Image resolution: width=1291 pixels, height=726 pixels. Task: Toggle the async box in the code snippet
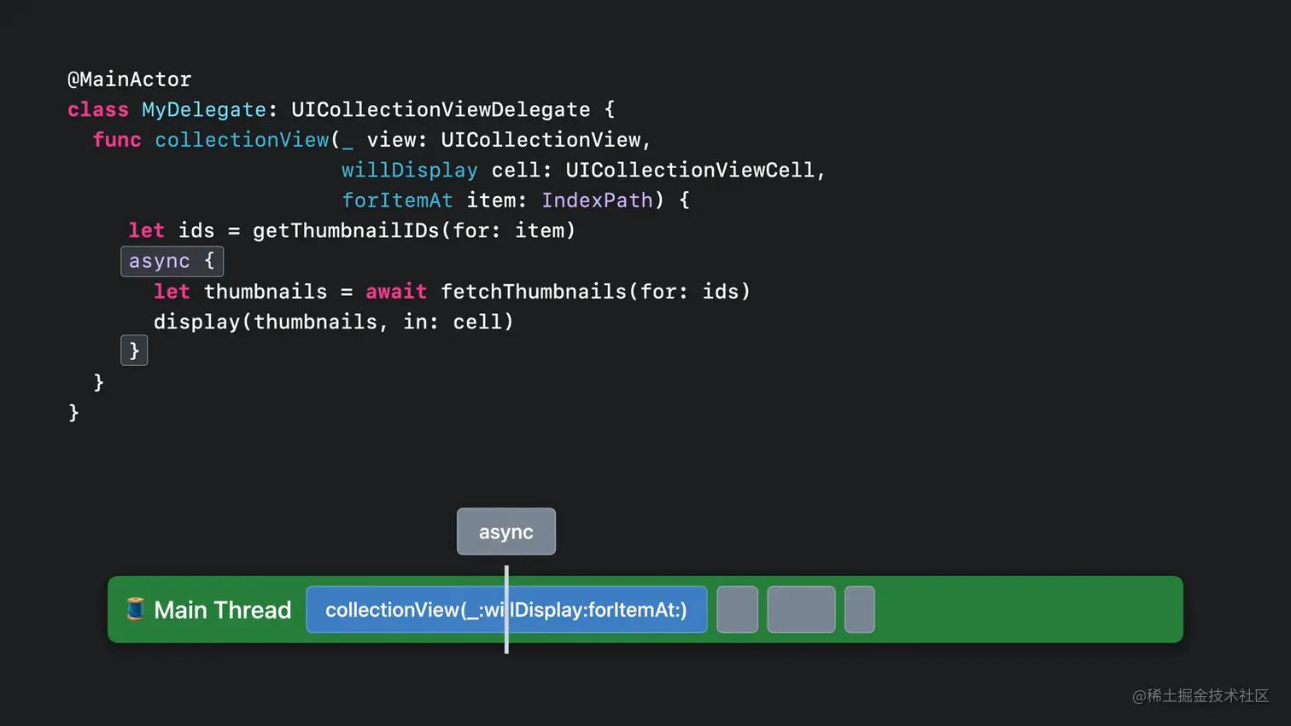(x=172, y=261)
